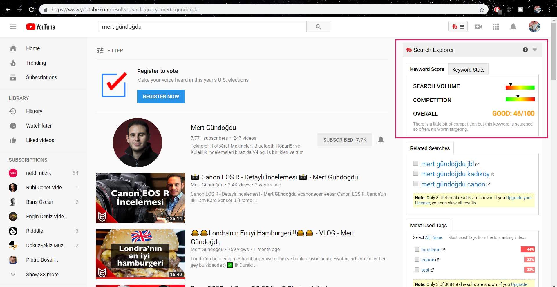Check the mert gündoğdu jbl checkbox
Viewport: 557px width, 287px height.
click(x=416, y=163)
